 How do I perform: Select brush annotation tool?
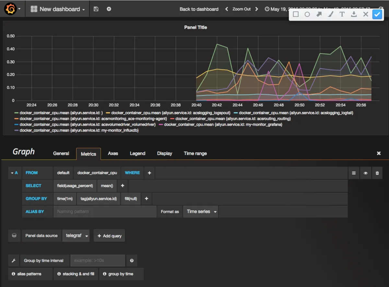(x=330, y=14)
